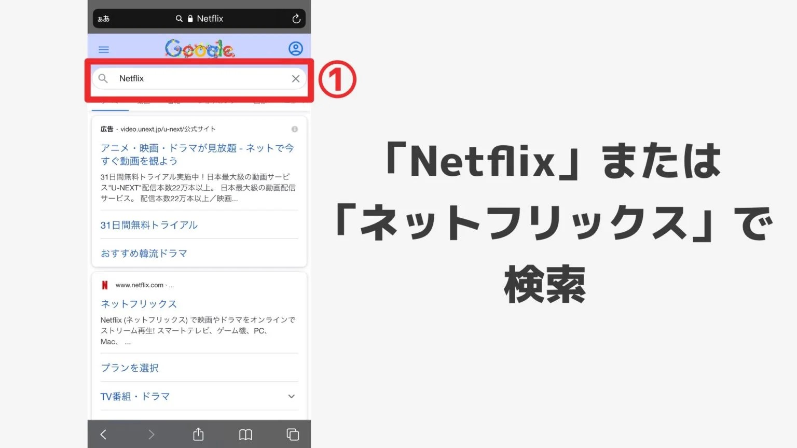The image size is (797, 448).
Task: Tap the U-NEXT ad description text
Action: 198,188
